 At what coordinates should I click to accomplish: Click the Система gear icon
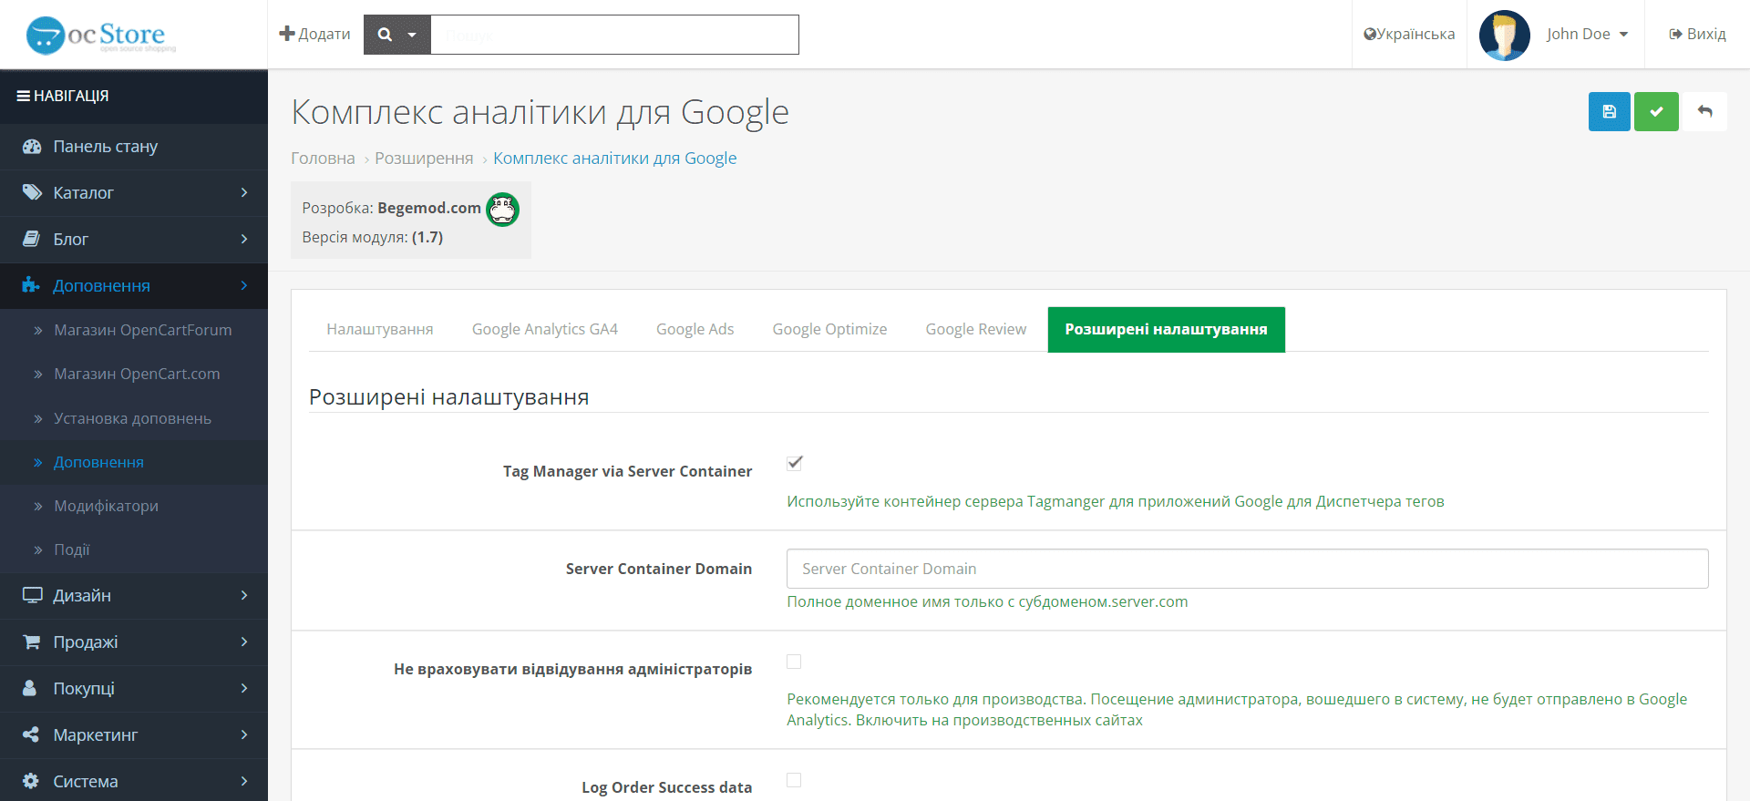[31, 781]
